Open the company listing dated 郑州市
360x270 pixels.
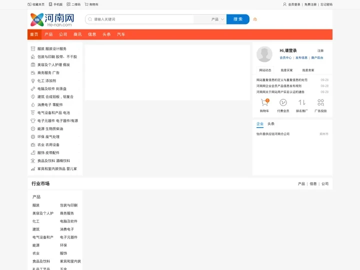[273, 134]
